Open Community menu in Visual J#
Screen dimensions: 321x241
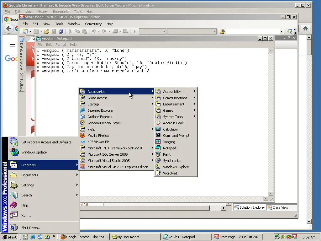93,24
